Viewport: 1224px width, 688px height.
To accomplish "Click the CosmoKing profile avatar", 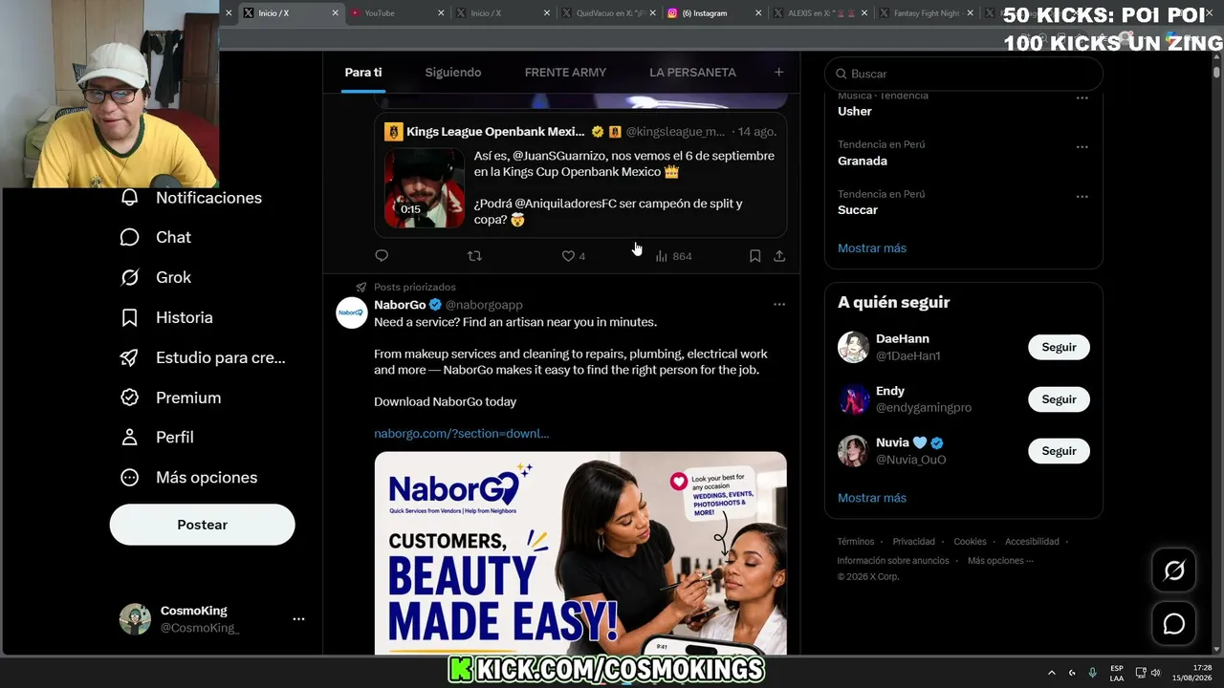I will [x=135, y=619].
